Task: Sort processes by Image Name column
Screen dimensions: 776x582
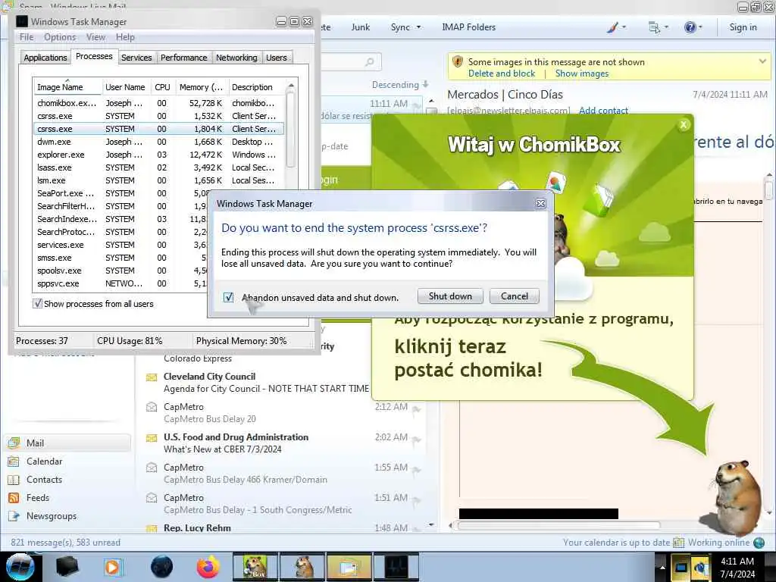Action: pyautogui.click(x=67, y=87)
